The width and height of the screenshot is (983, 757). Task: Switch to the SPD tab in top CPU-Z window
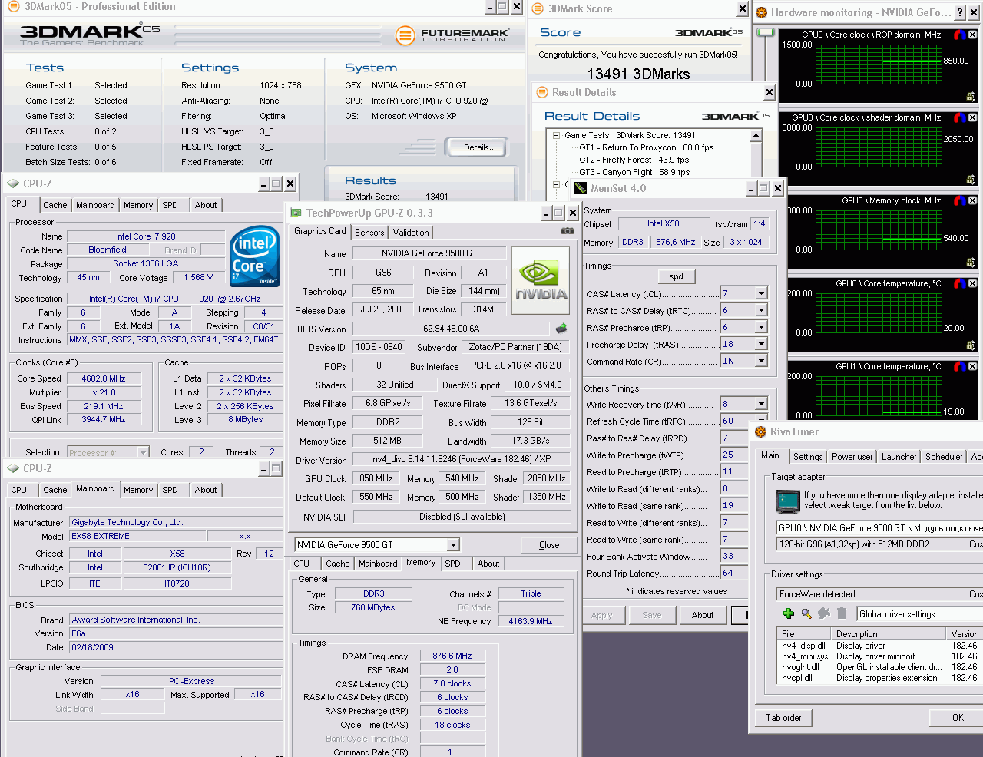click(170, 205)
